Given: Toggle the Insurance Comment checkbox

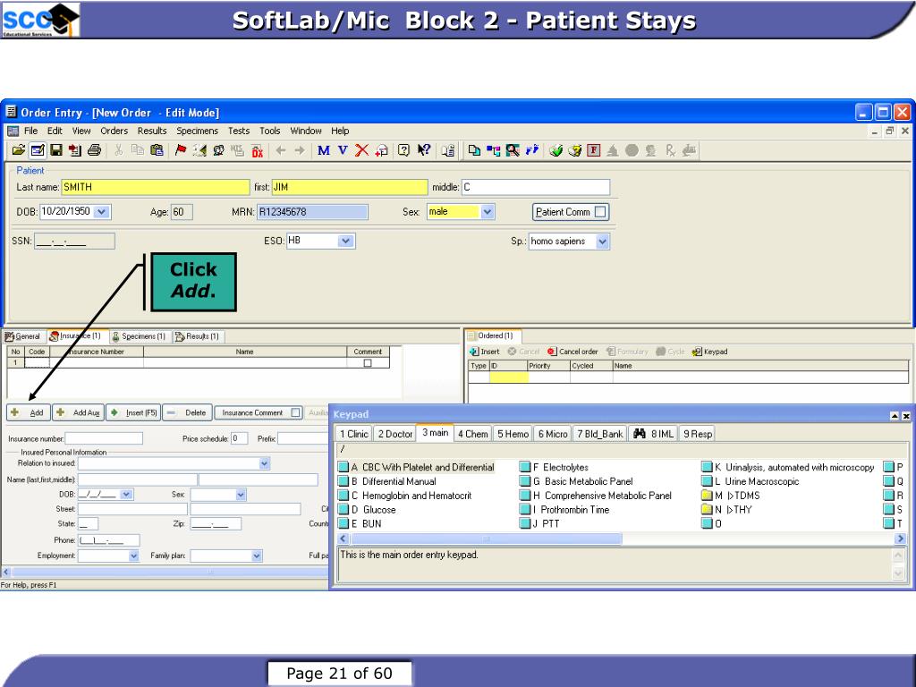Looking at the screenshot, I should point(295,413).
